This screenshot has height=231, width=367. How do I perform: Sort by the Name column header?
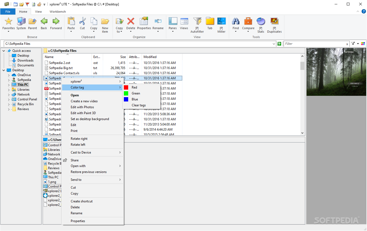(67, 57)
